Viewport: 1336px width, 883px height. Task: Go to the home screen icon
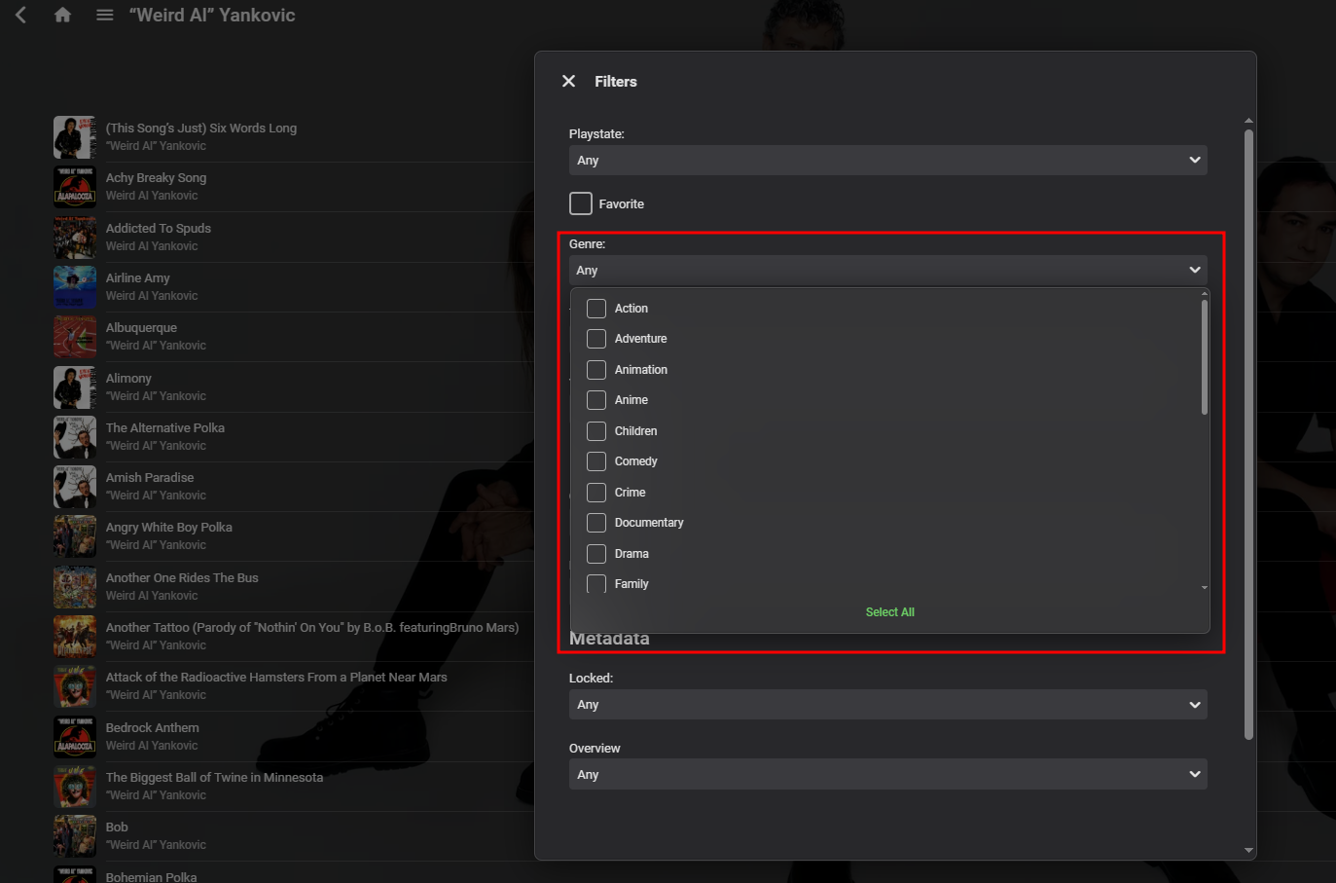63,15
